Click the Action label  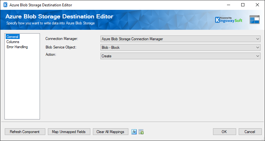[x=50, y=54]
